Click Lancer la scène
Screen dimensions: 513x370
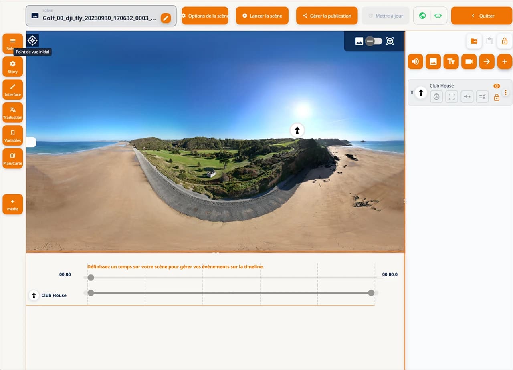[262, 16]
